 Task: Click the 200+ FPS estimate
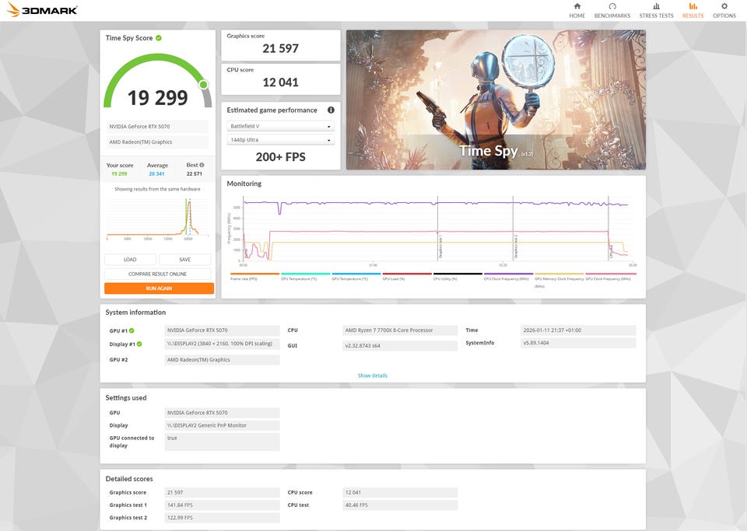tap(281, 157)
